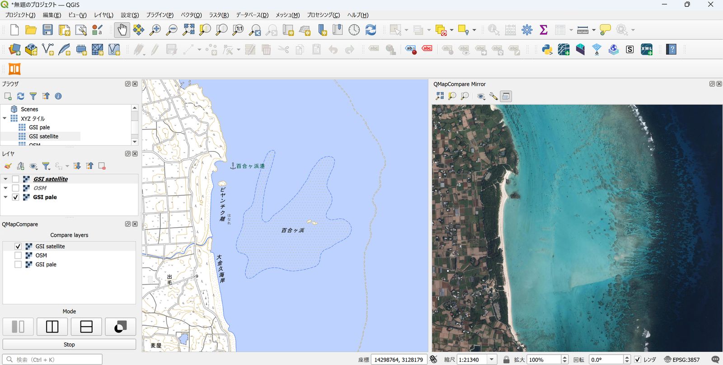Viewport: 723px width, 365px height.
Task: Open statistical summary sigma icon
Action: click(x=544, y=30)
